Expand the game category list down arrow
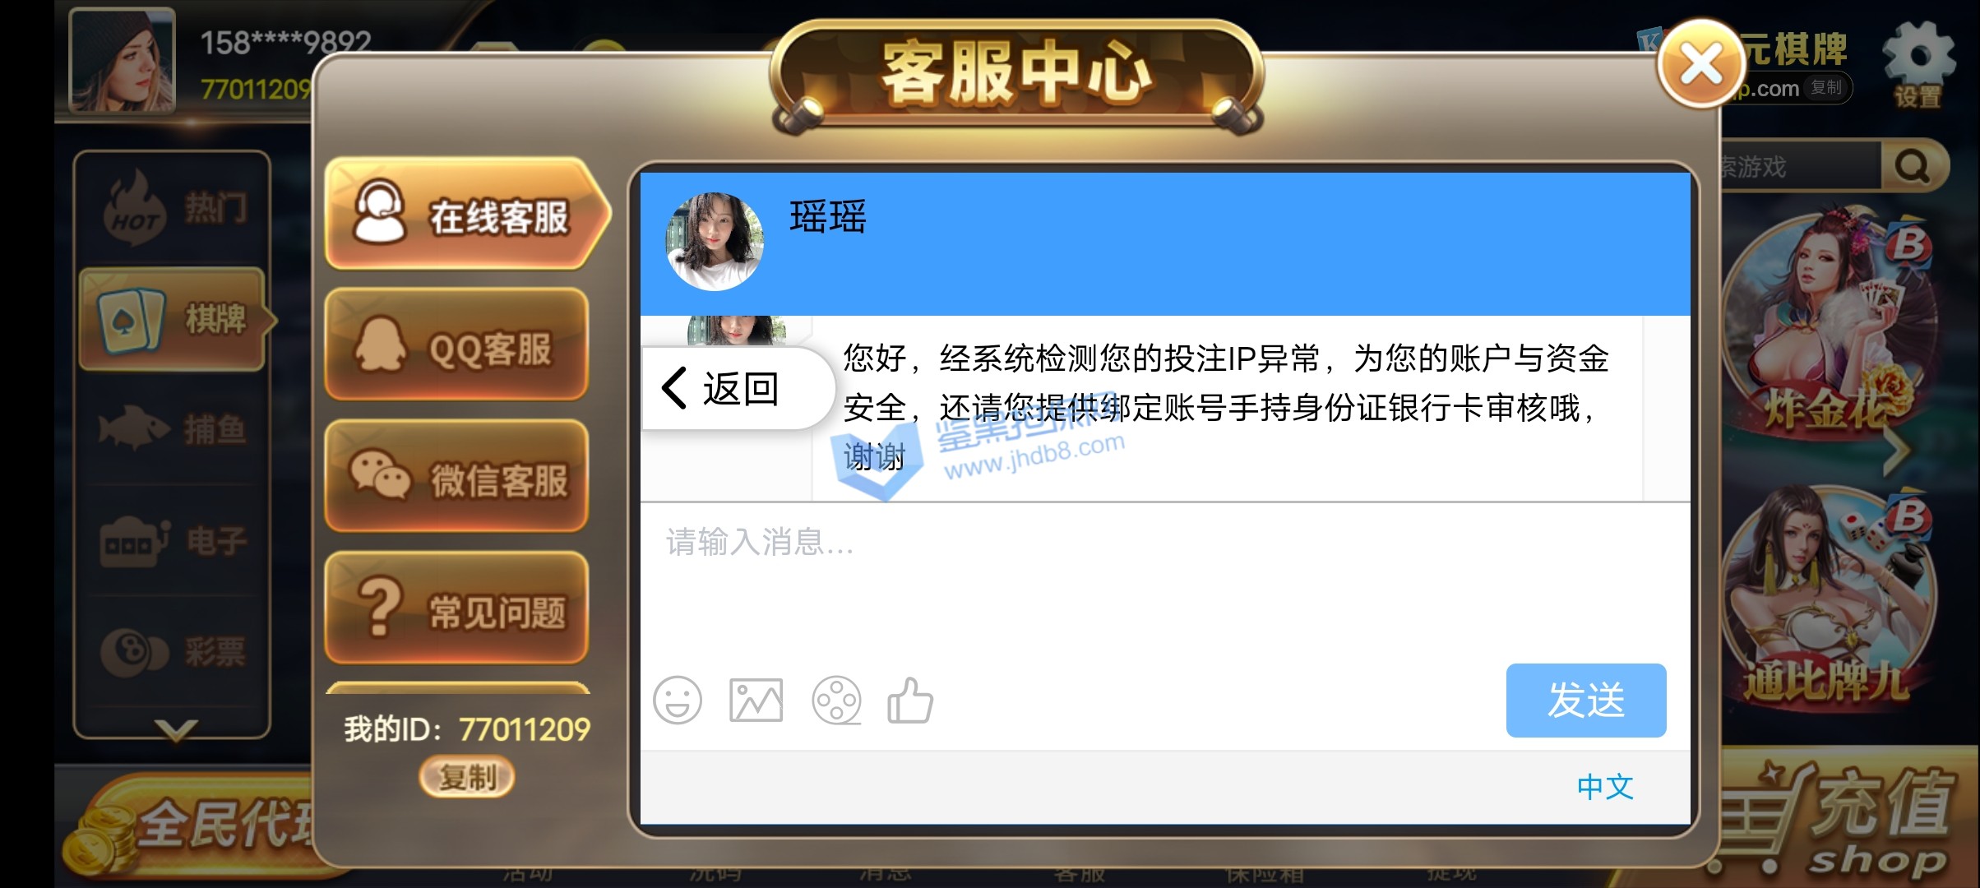 (x=175, y=728)
